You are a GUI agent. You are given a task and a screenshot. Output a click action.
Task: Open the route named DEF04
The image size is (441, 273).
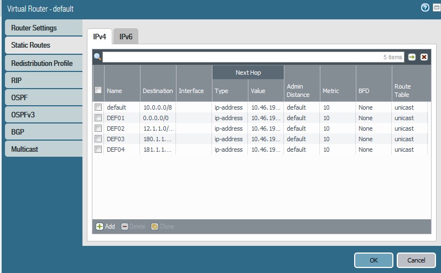(116, 150)
